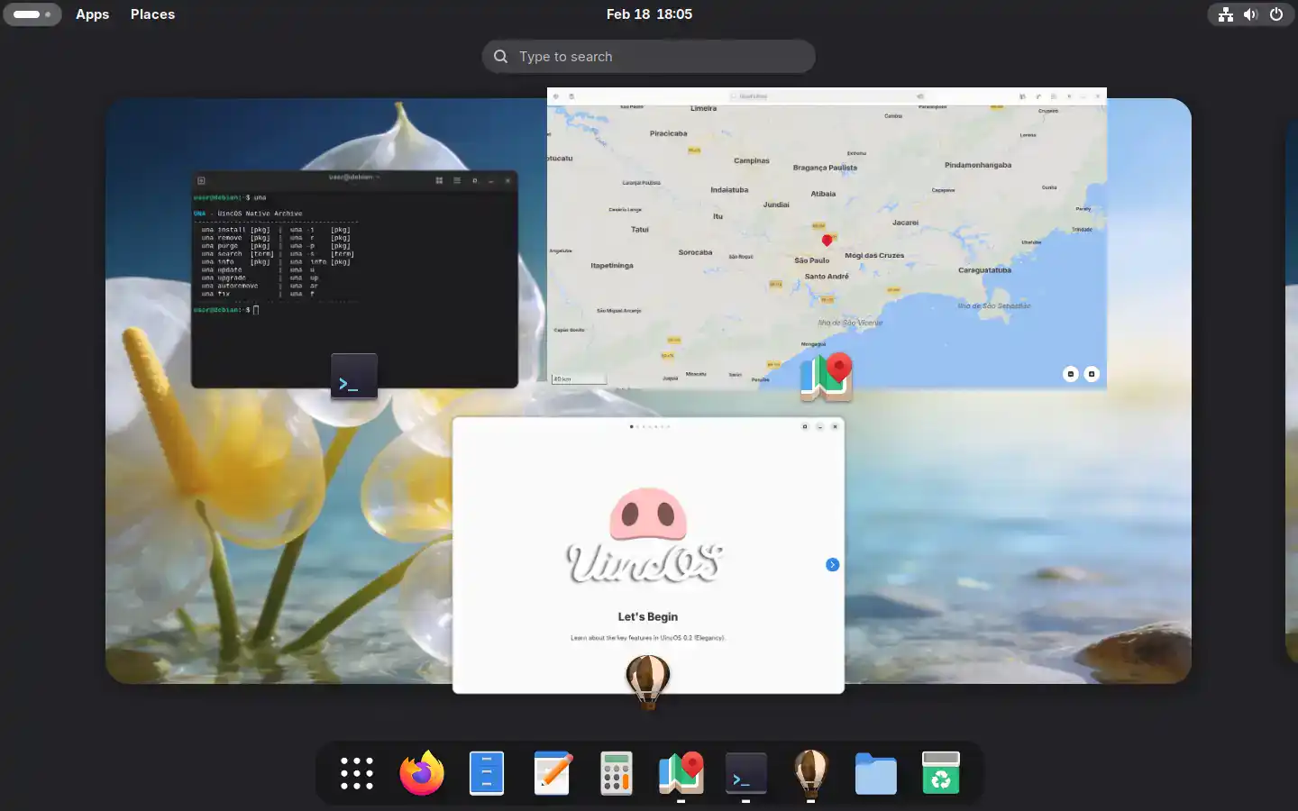Zoom out the map with minus button
1298x811 pixels.
pos(1071,374)
